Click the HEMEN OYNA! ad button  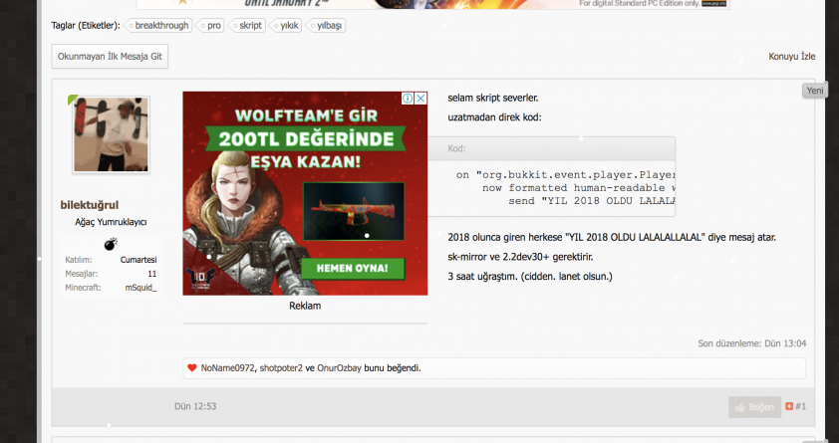coord(352,269)
